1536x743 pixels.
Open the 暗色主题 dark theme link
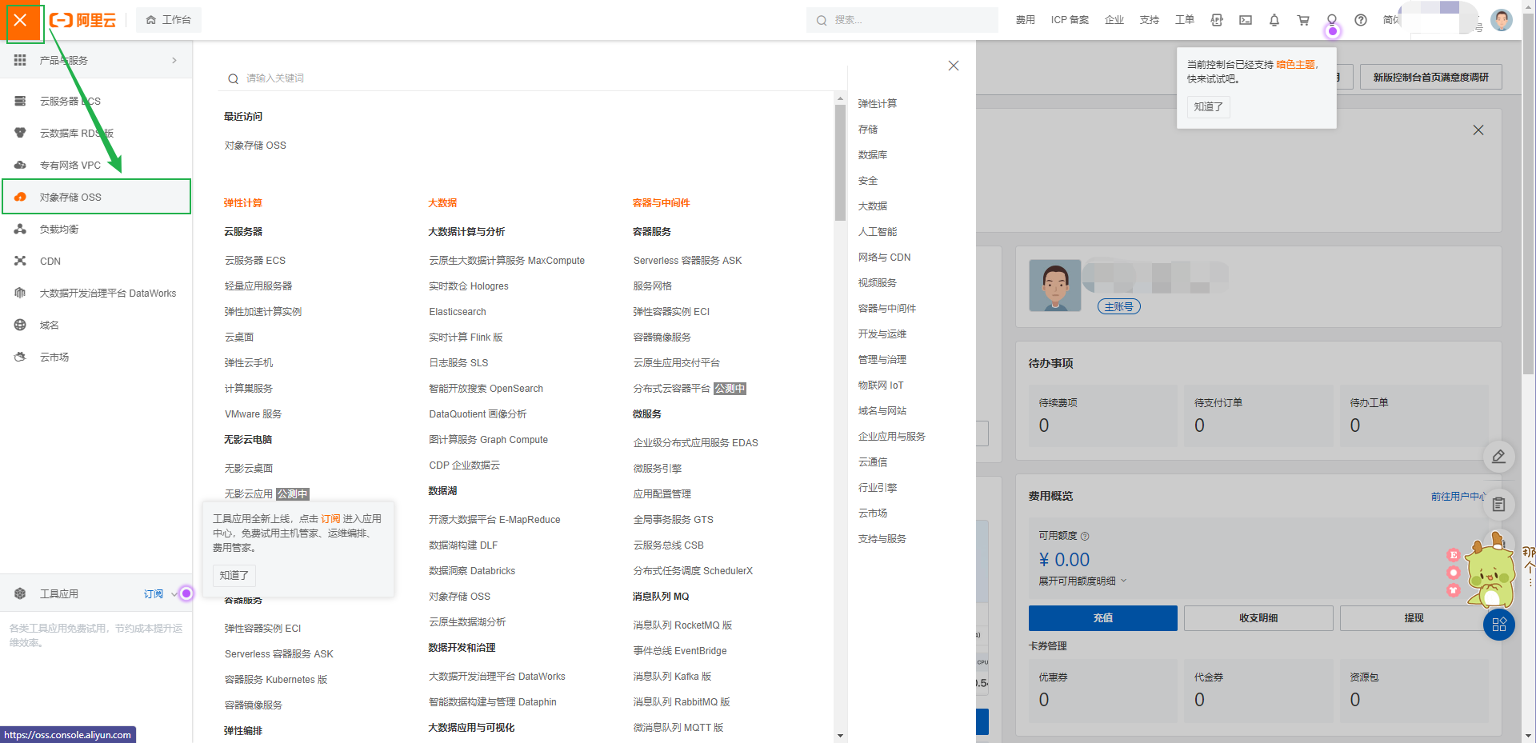click(1296, 64)
